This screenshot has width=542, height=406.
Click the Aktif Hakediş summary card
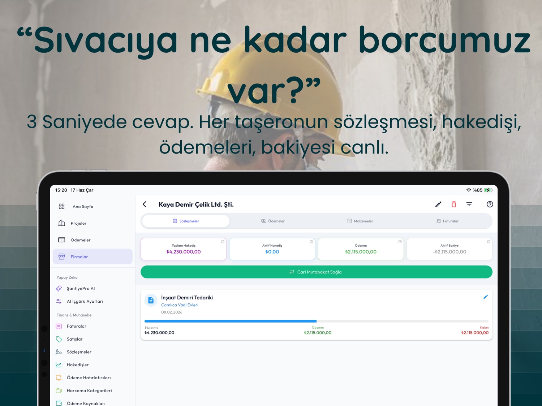tap(272, 249)
